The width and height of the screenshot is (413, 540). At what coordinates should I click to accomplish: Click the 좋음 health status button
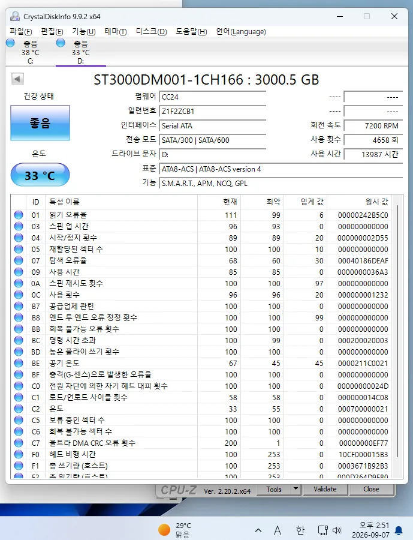[40, 123]
